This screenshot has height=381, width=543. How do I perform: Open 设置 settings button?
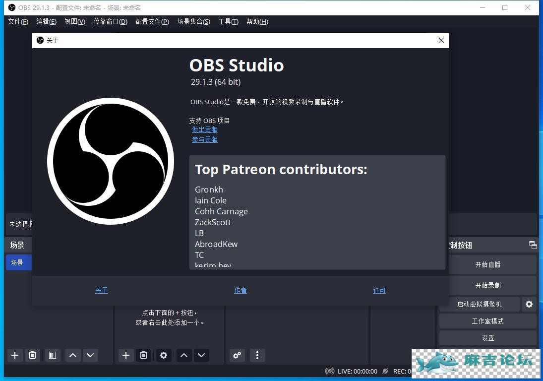coord(488,338)
